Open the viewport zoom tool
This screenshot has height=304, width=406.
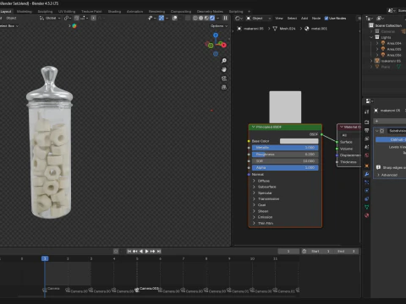click(224, 61)
